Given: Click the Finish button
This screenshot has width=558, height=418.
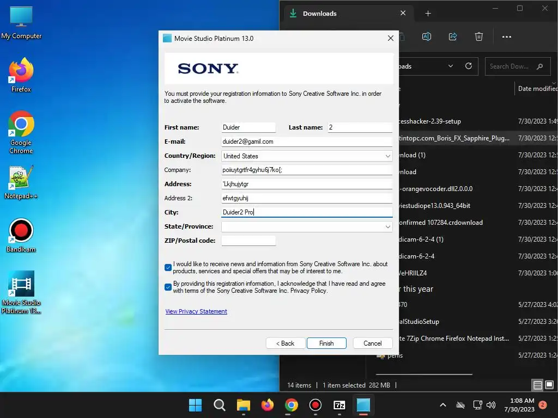Looking at the screenshot, I should [326, 343].
